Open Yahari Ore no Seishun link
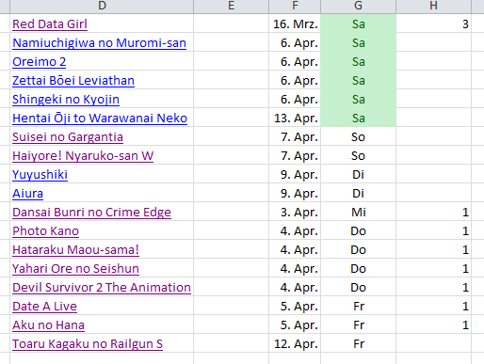The height and width of the screenshot is (364, 484). 75,269
